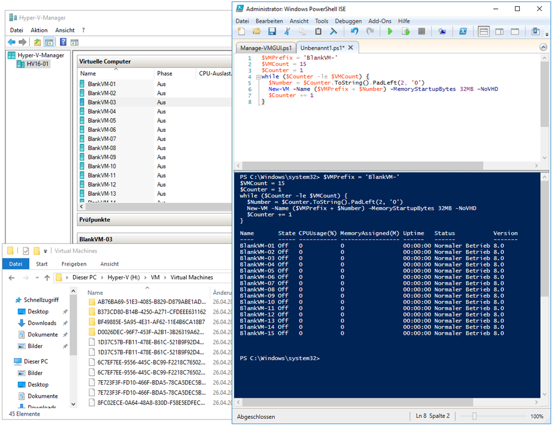The image size is (552, 425).
Task: Save the script using the floppy disk icon
Action: [x=272, y=32]
